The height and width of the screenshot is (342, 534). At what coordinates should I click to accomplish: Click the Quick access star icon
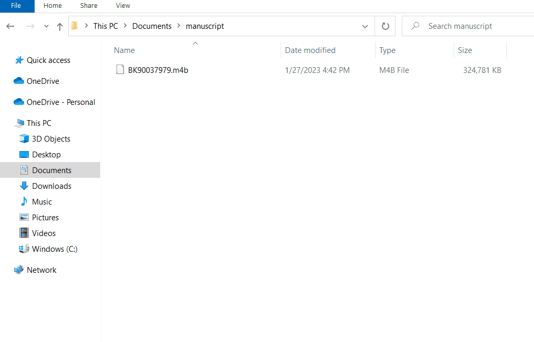point(19,60)
